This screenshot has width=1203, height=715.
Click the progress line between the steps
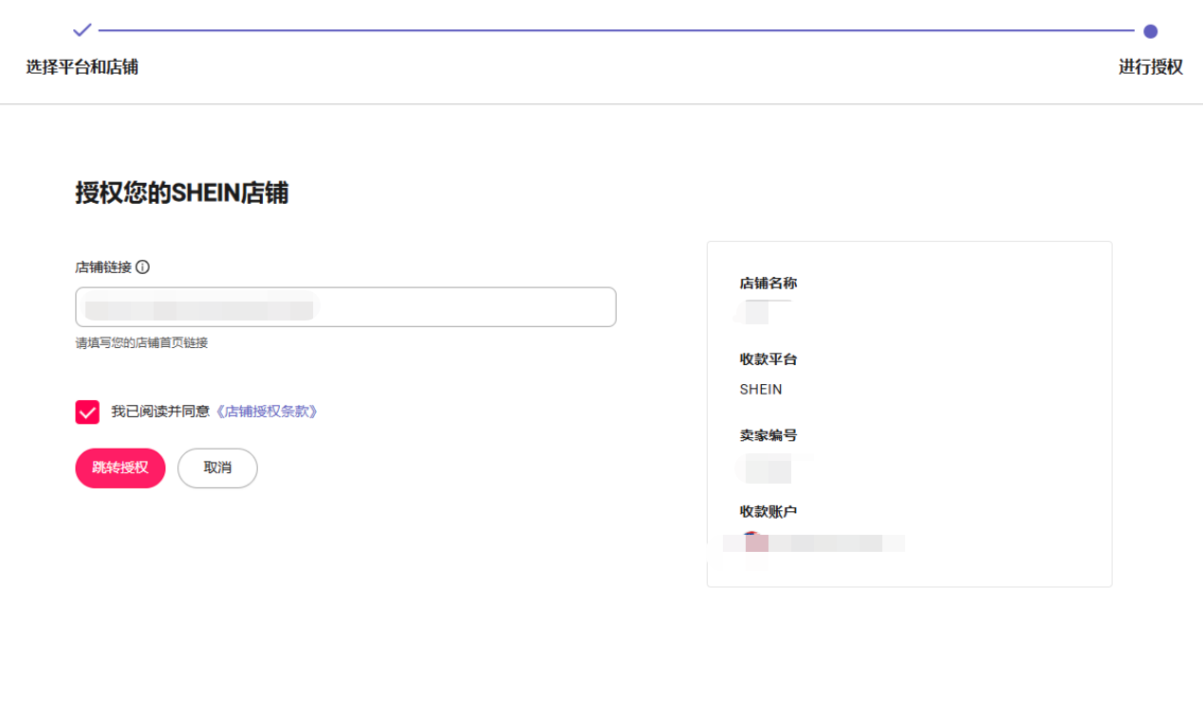pos(617,30)
